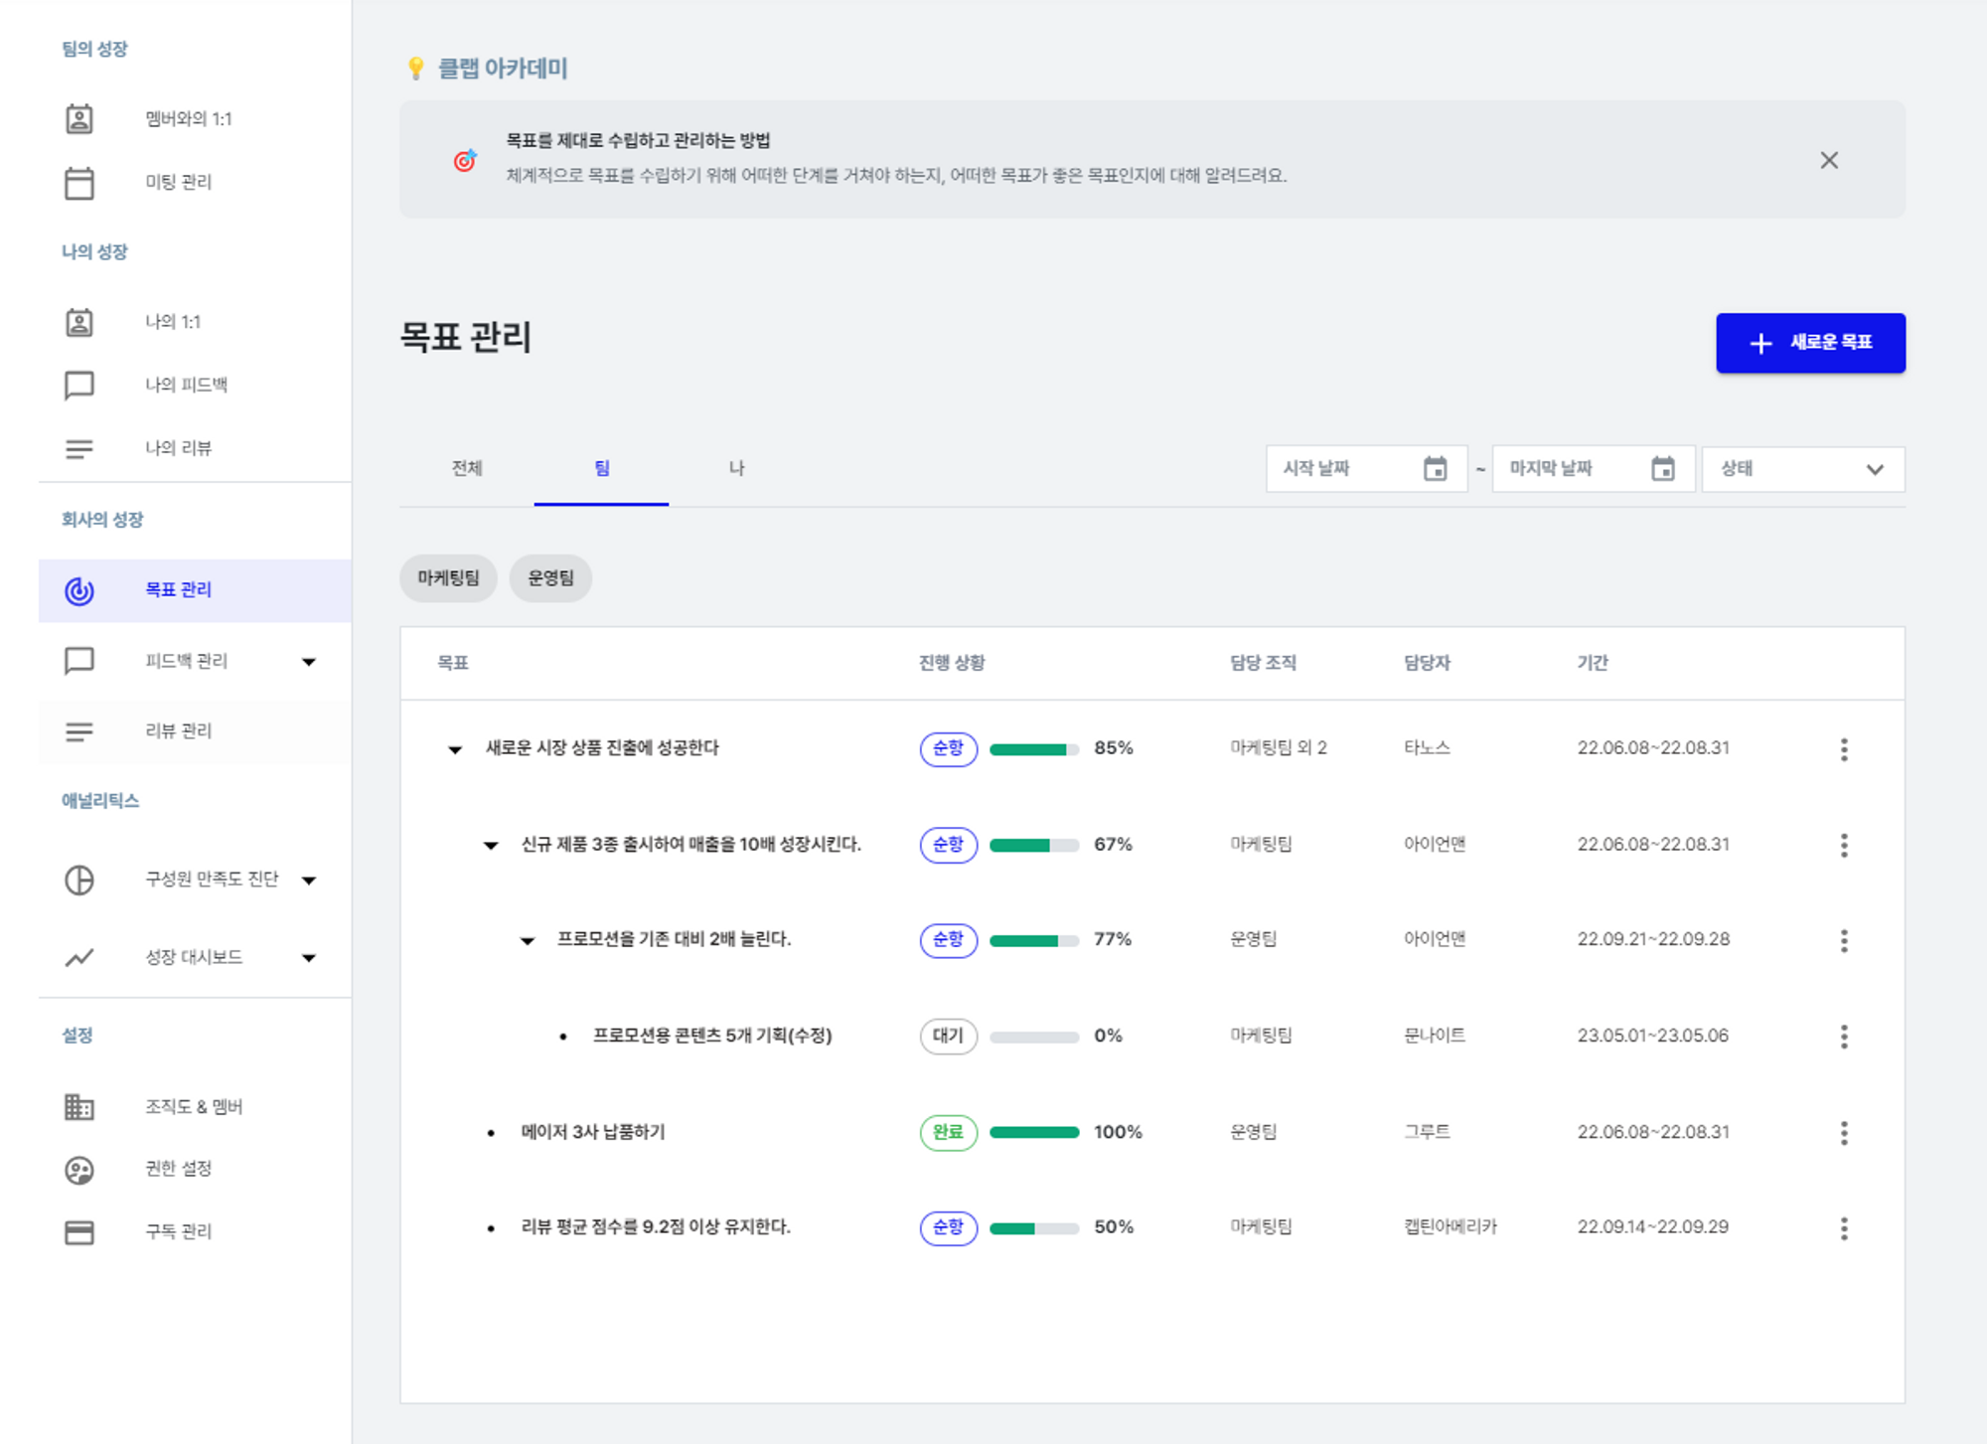Click the 성장 대시보드 trend chart icon
Screen dimensions: 1987x1444
(79, 956)
